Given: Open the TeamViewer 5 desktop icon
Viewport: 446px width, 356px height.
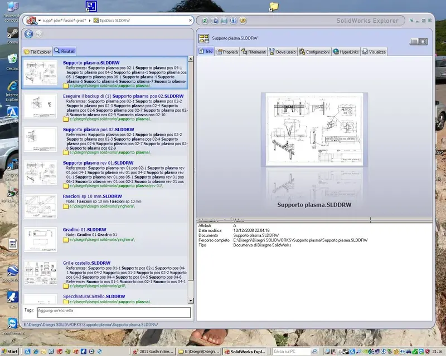Looking at the screenshot, I should tap(12, 326).
